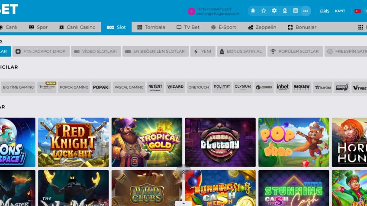This screenshot has width=367, height=206.
Task: Open settings via the gear icon
Action: pos(274,11)
